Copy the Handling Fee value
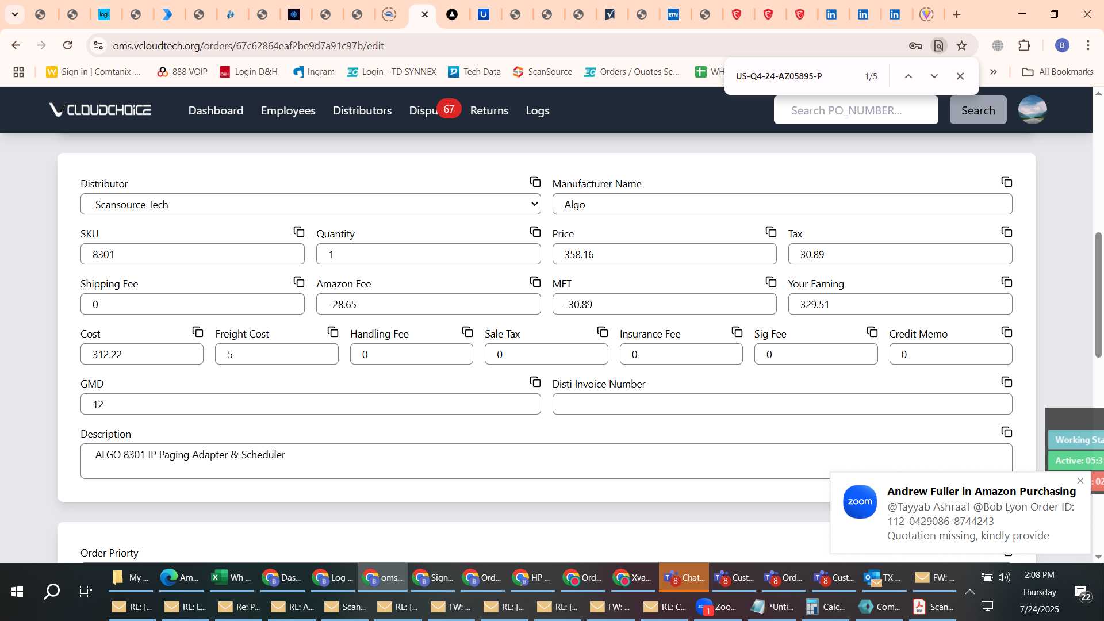The height and width of the screenshot is (621, 1104). [x=467, y=332]
